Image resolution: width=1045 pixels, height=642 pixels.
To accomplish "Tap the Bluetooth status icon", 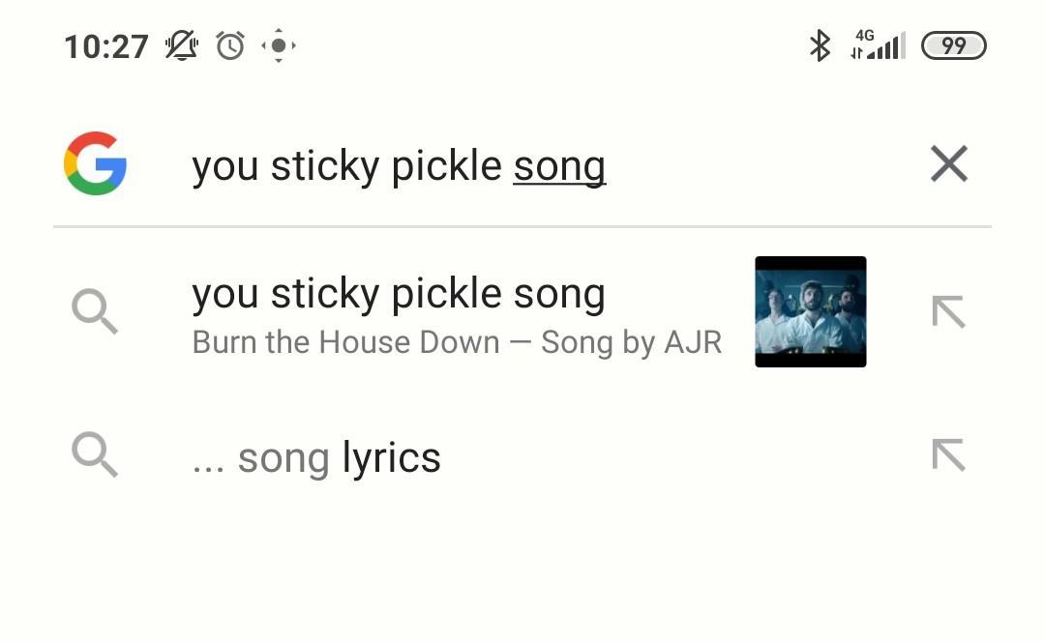I will pyautogui.click(x=820, y=45).
